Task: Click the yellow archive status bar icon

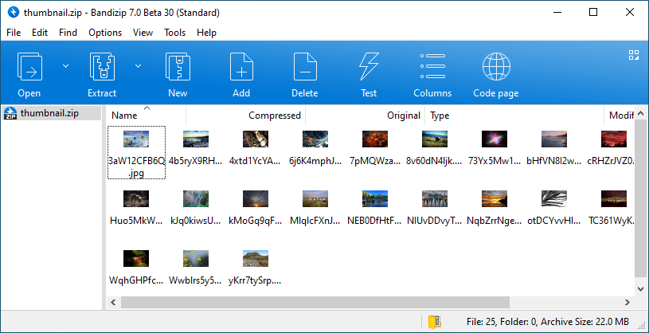Action: (434, 322)
